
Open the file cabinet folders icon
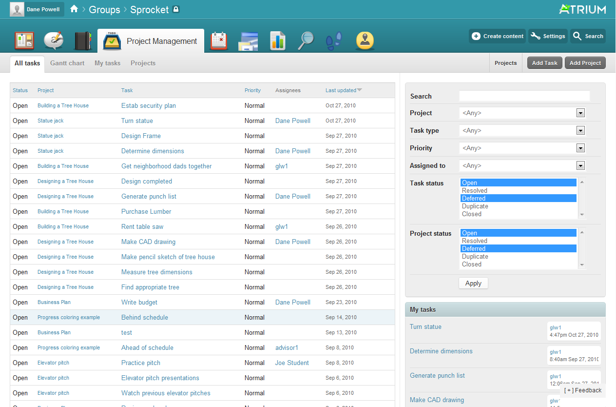point(248,41)
